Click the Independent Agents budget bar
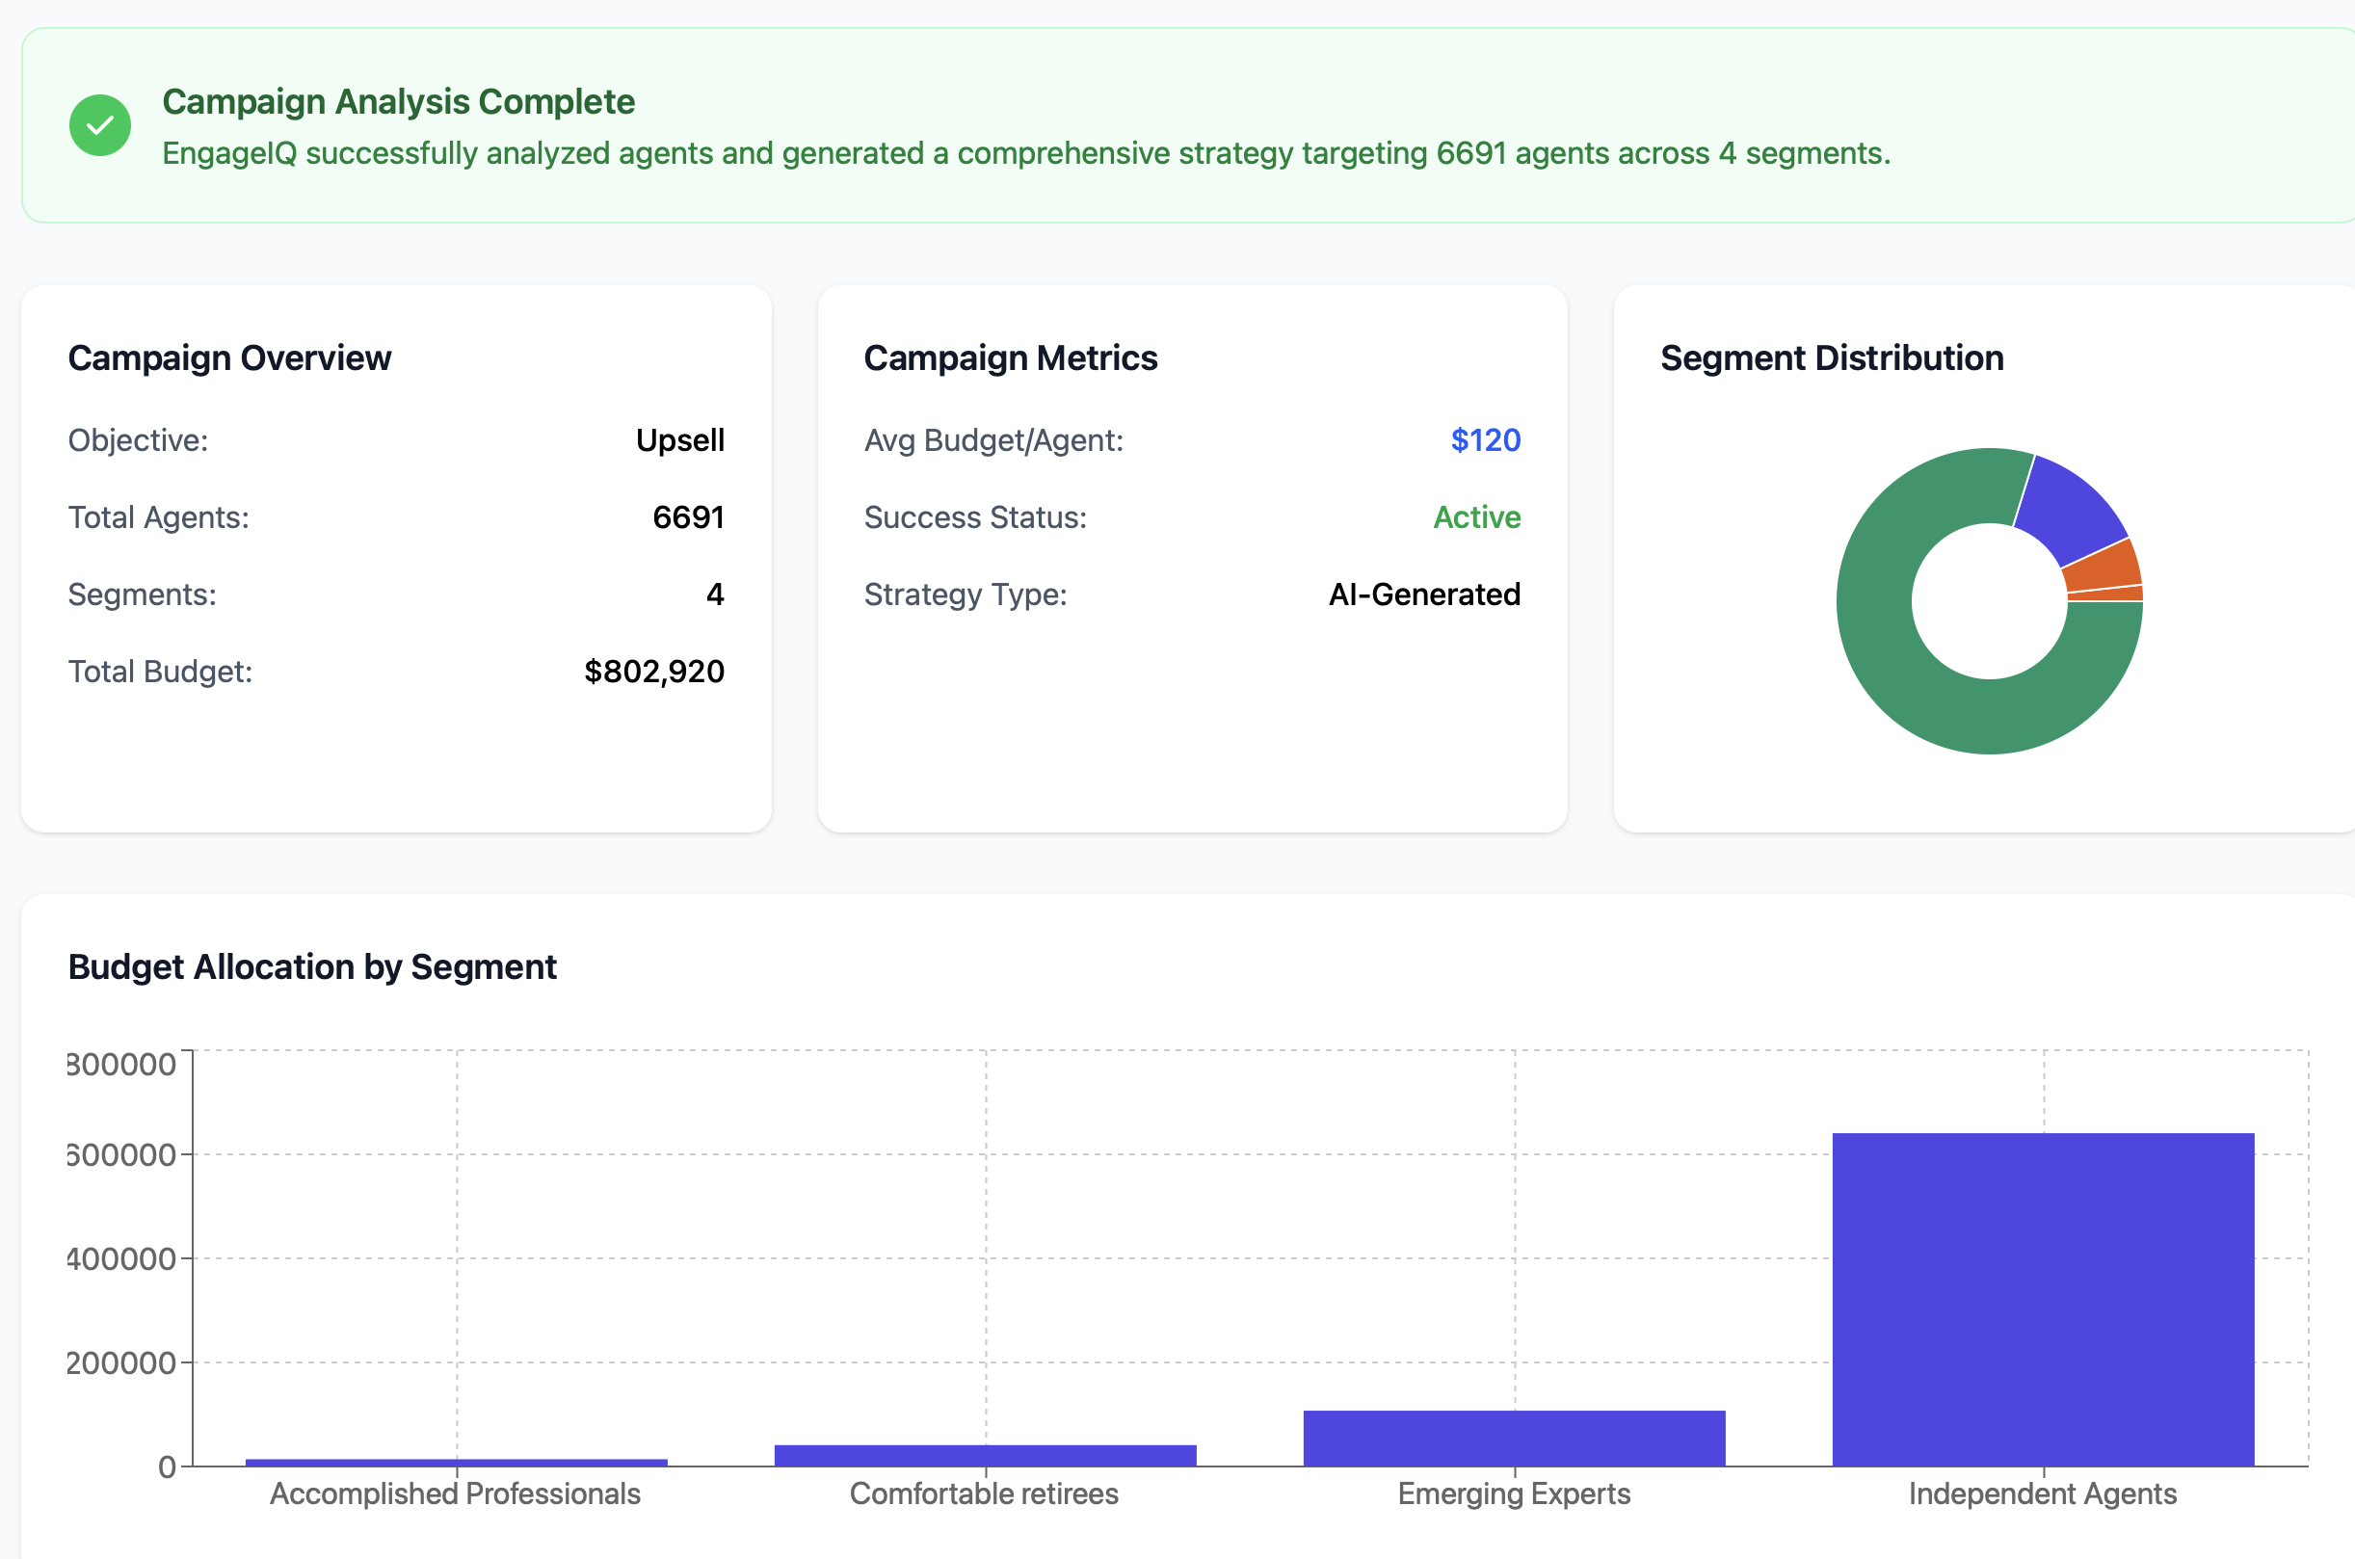Screen dimensions: 2355x1559 point(2042,1299)
